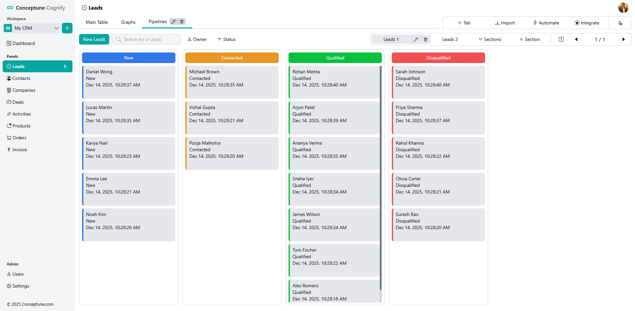Click the red Disqualified column header
This screenshot has height=311, width=635.
(x=438, y=58)
